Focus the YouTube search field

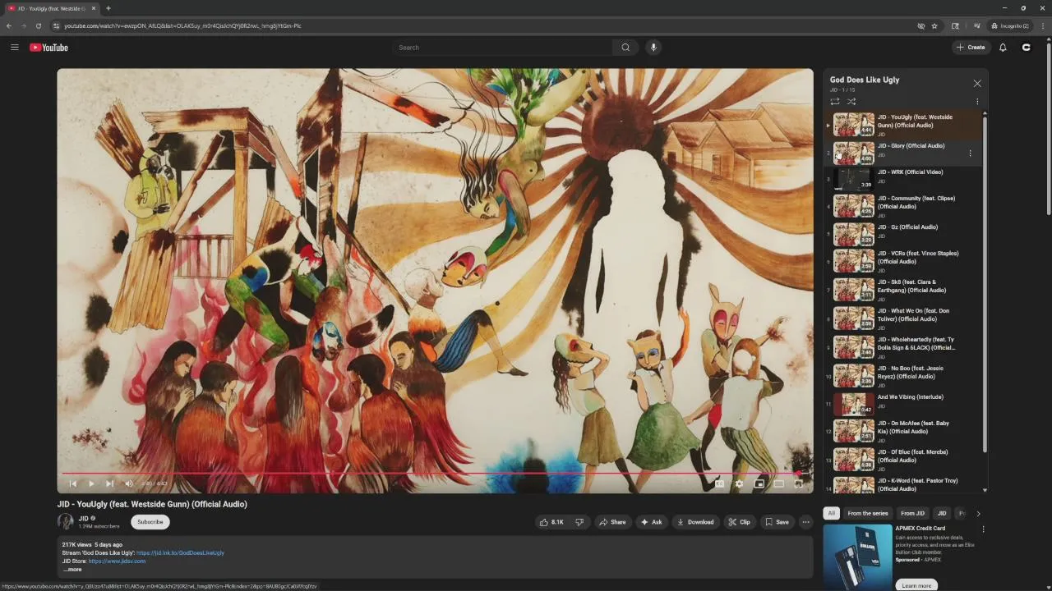pos(503,48)
